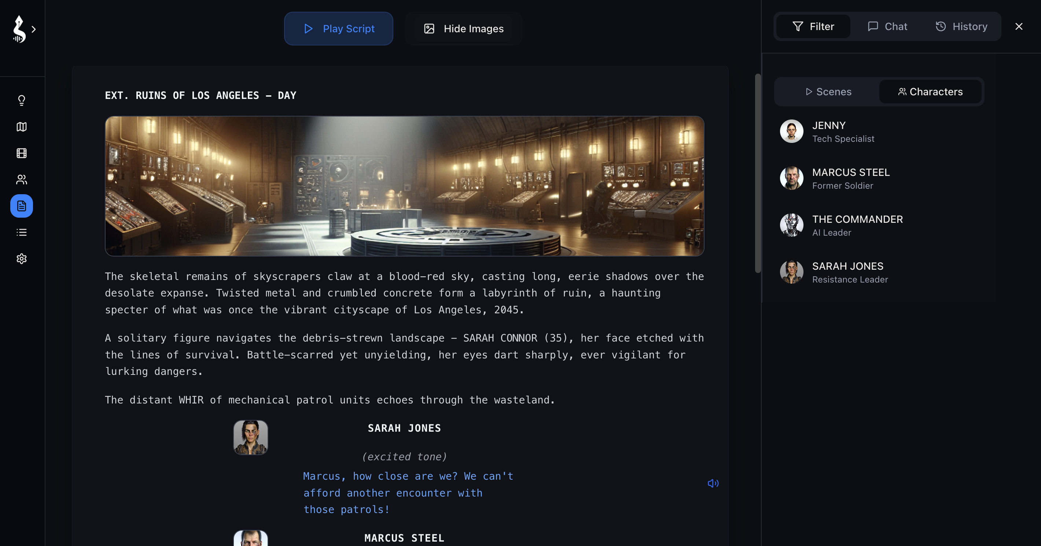Open the characters panel in the sidebar
Screen dimensions: 1041x546
coord(21,180)
